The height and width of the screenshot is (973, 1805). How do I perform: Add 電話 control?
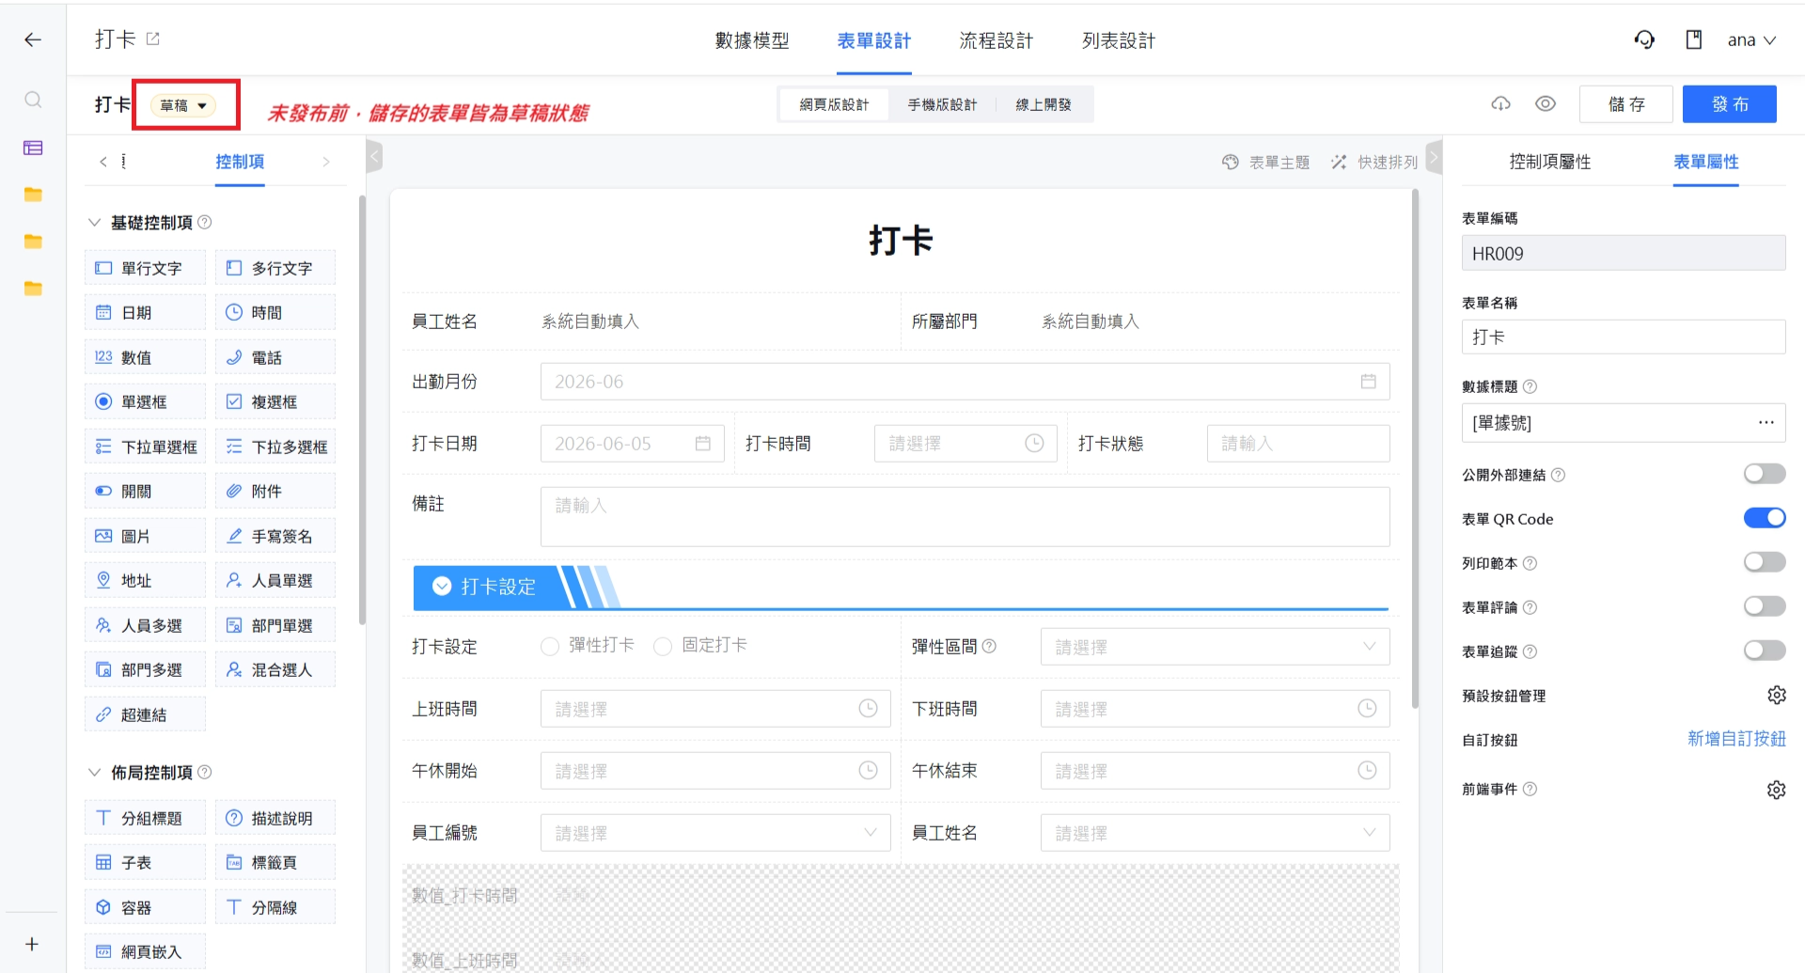click(x=275, y=357)
